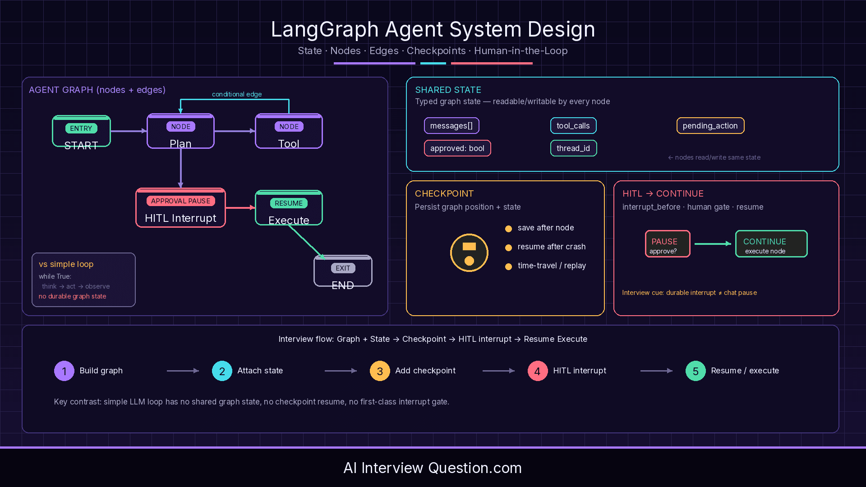The width and height of the screenshot is (866, 487).
Task: Click the 'Attach state' step label
Action: tap(260, 371)
